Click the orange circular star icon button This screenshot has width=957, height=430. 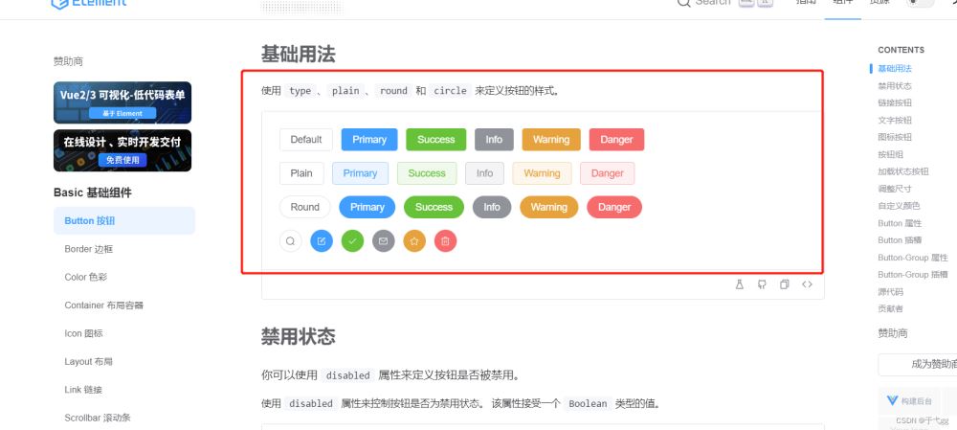414,240
